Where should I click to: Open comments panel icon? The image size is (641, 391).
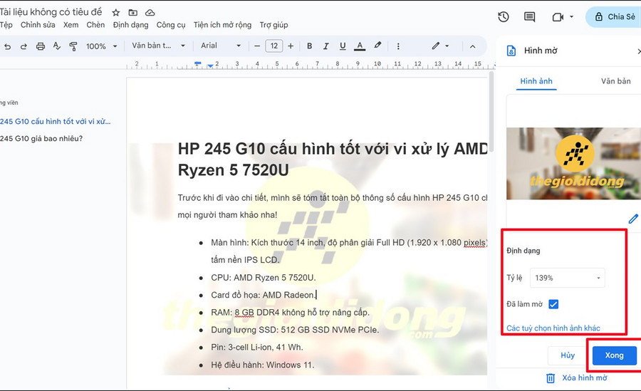[x=529, y=17]
